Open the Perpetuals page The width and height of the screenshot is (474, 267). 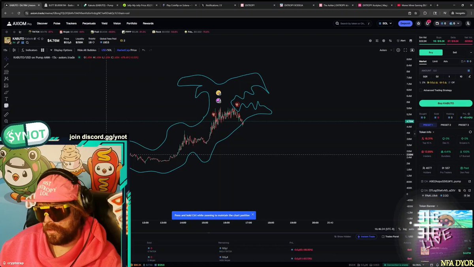click(x=89, y=23)
